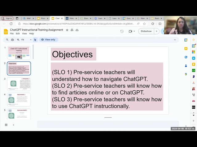Open the Edit menu
Image resolution: width=197 pixels, height=147 pixels.
click(18, 33)
